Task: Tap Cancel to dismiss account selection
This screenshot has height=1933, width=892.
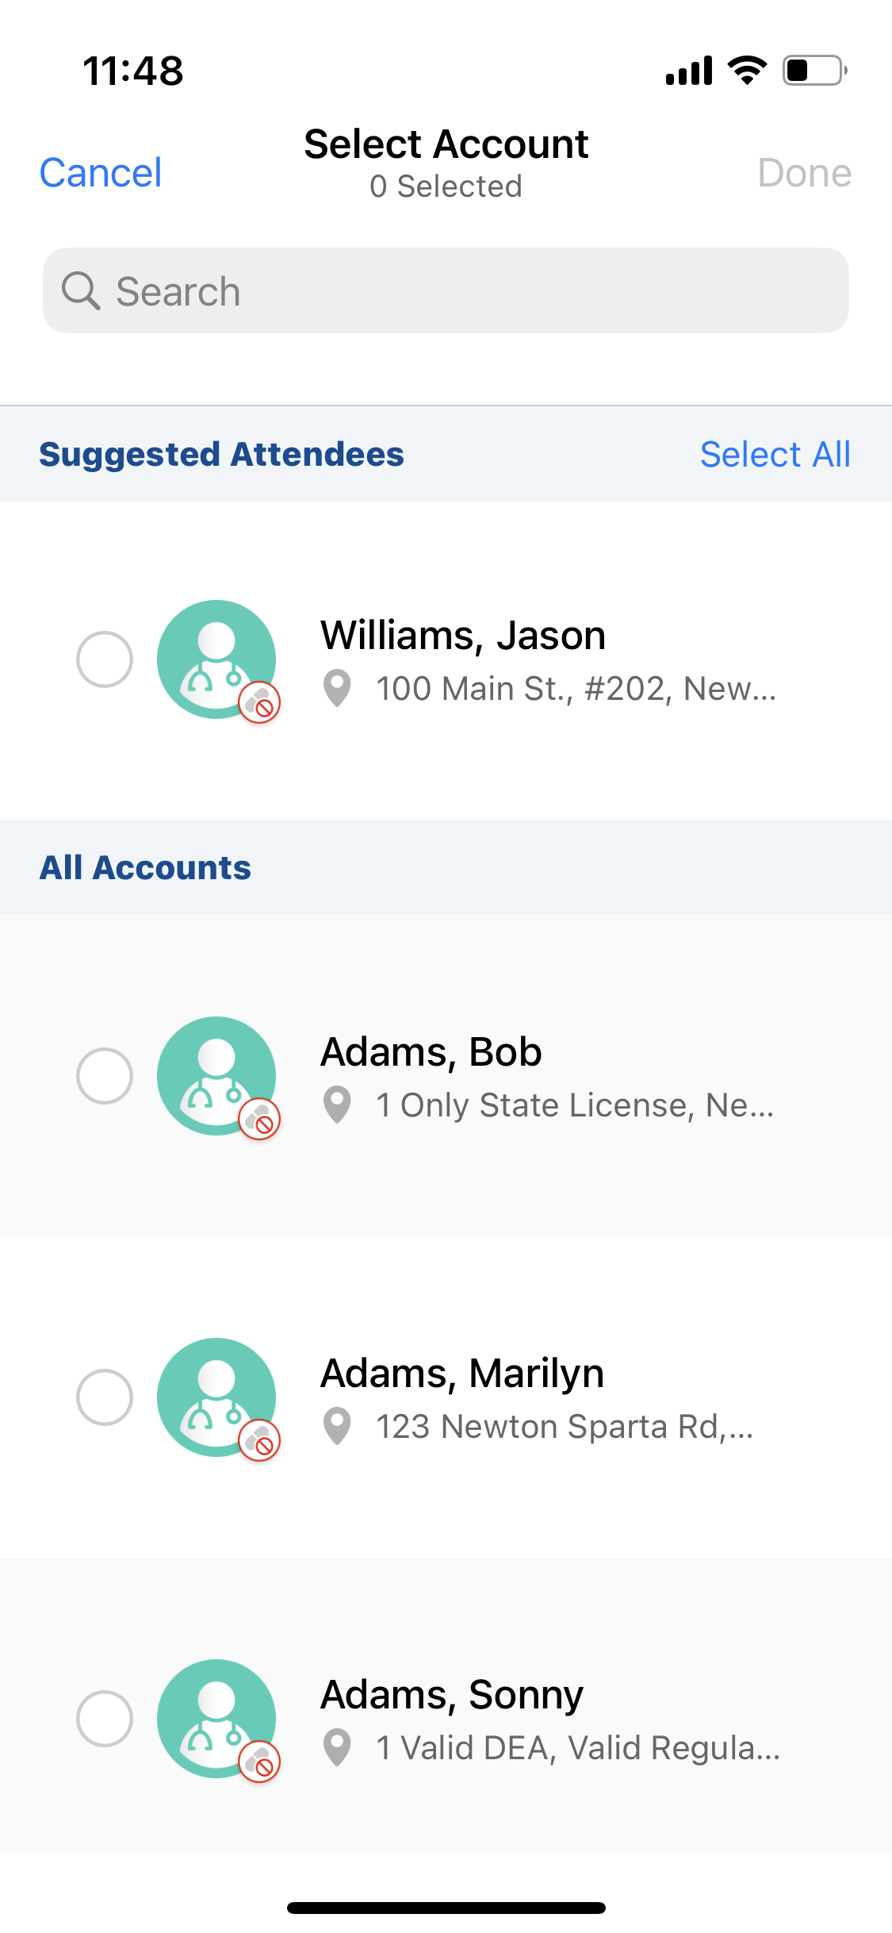Action: [x=101, y=172]
